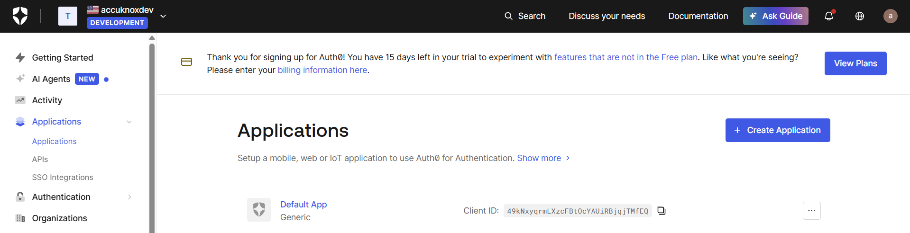Open the tenant switcher dropdown arrow
This screenshot has height=233, width=910.
(163, 16)
